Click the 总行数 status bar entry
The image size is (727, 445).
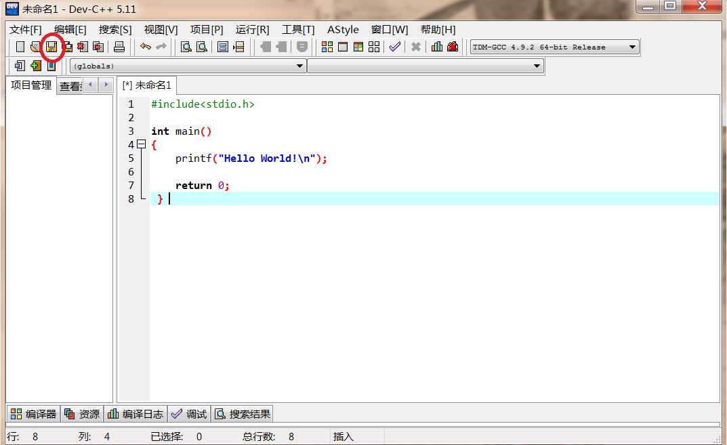point(268,437)
